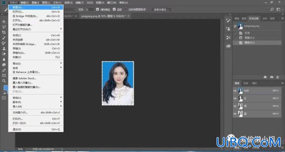Viewport: 285px width, 152px height.
Task: Select the Image Size (图像大小) history state
Action: tap(257, 38)
